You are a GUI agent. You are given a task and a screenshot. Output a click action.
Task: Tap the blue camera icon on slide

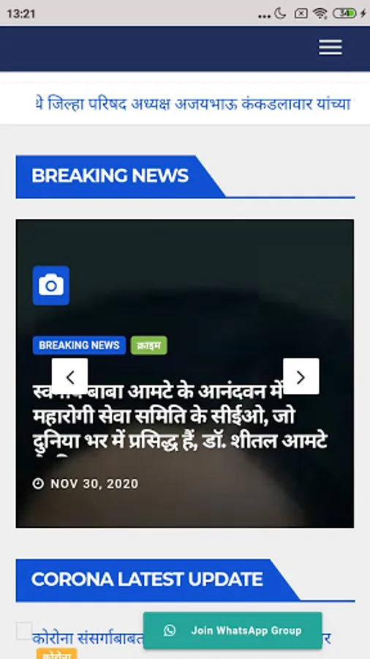[x=51, y=286]
